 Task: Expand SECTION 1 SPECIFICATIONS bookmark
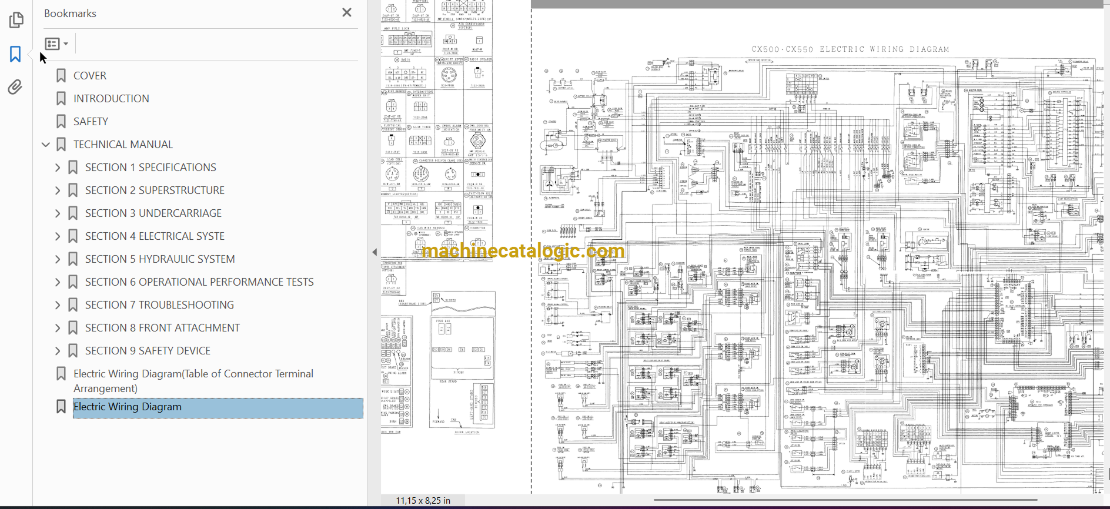(x=58, y=168)
